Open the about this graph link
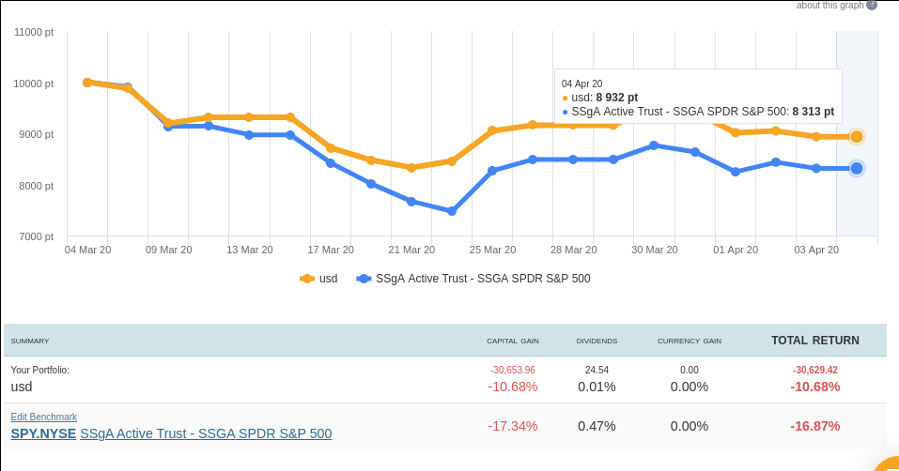 pyautogui.click(x=829, y=6)
